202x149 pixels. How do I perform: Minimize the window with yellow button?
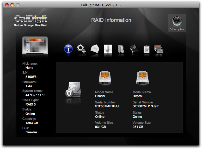pyautogui.click(x=12, y=5)
